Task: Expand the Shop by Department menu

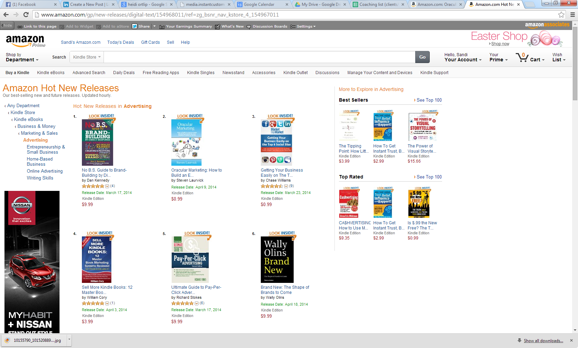Action: (x=22, y=57)
